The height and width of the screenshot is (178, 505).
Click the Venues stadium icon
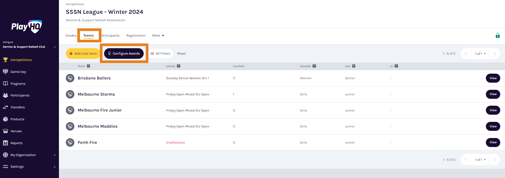(x=5, y=131)
